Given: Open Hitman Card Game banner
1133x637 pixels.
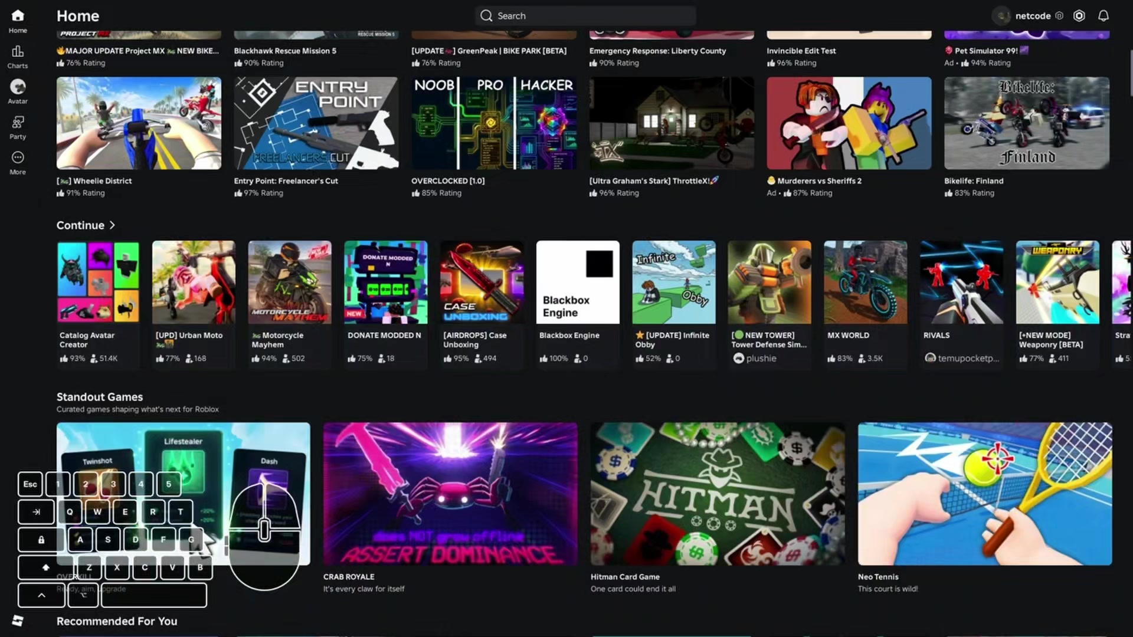Looking at the screenshot, I should [718, 494].
